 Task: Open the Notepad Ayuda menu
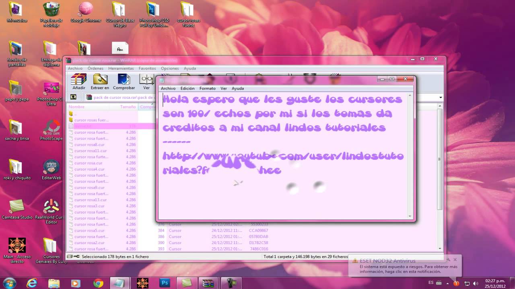pyautogui.click(x=238, y=88)
